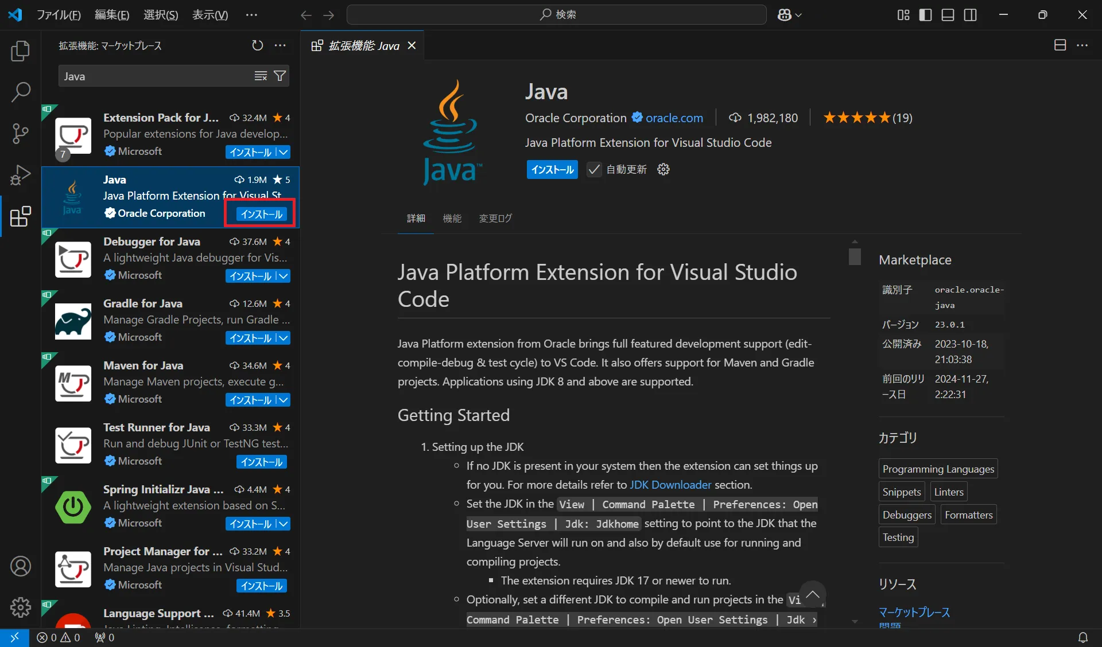Open remote window indicator in status bar

14,637
